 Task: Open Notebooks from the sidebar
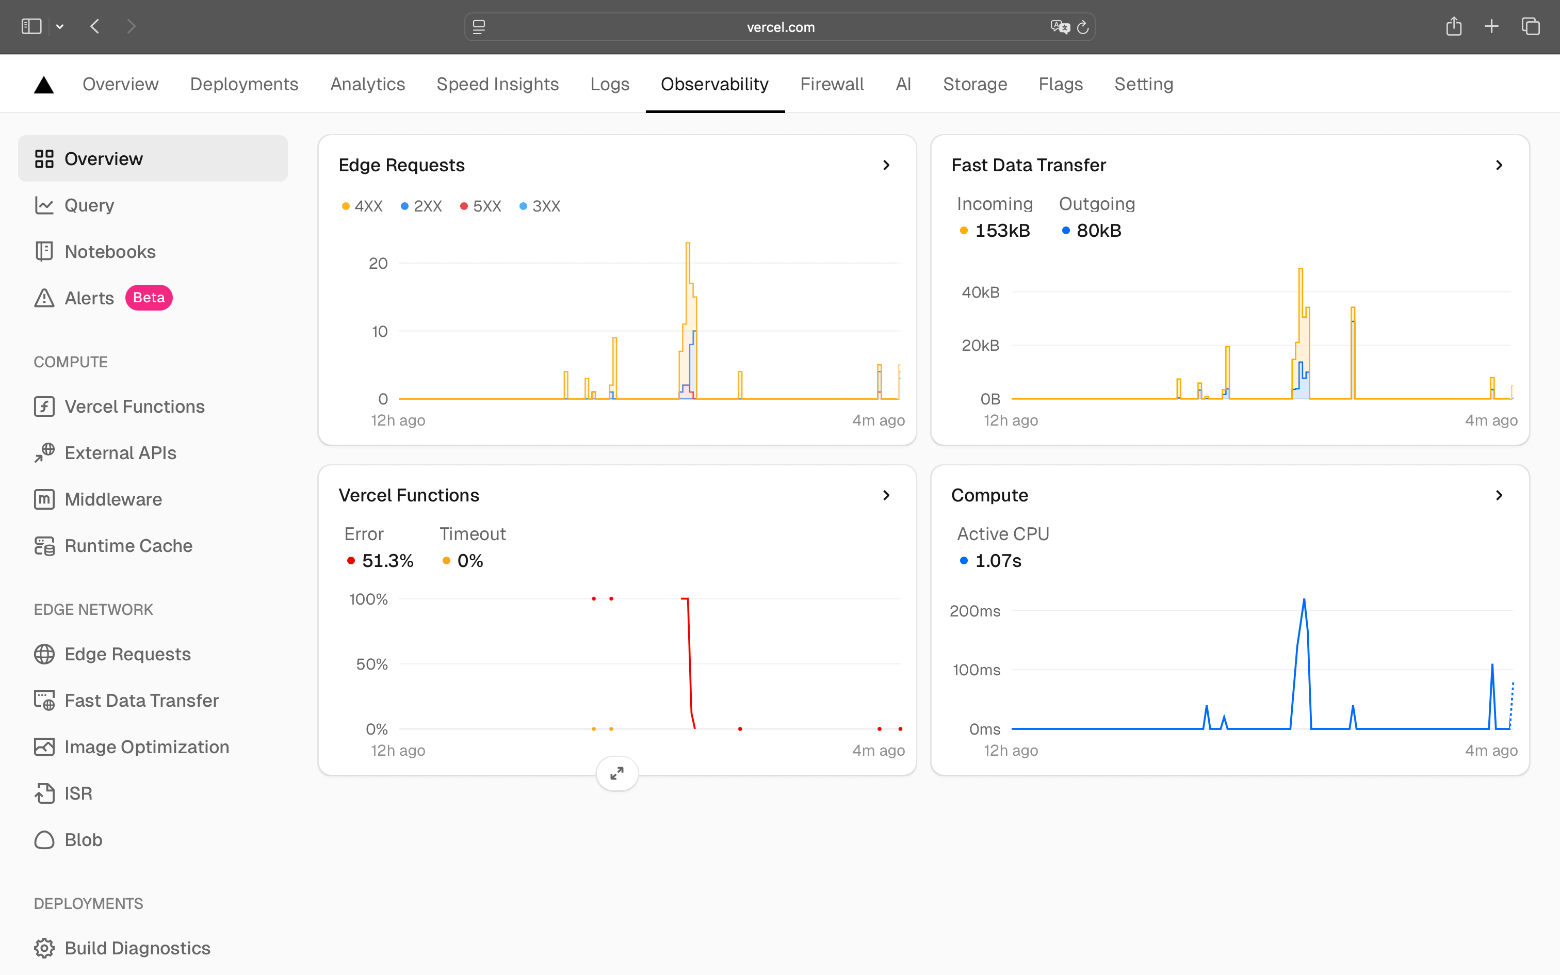tap(110, 252)
